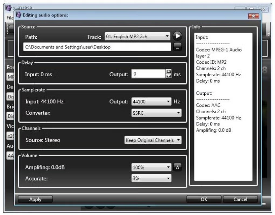Close the Editing audio options dialog
Screen dimensions: 275x215
tap(253, 16)
